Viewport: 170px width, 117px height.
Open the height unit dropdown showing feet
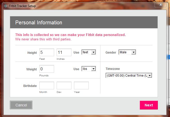tap(88, 52)
